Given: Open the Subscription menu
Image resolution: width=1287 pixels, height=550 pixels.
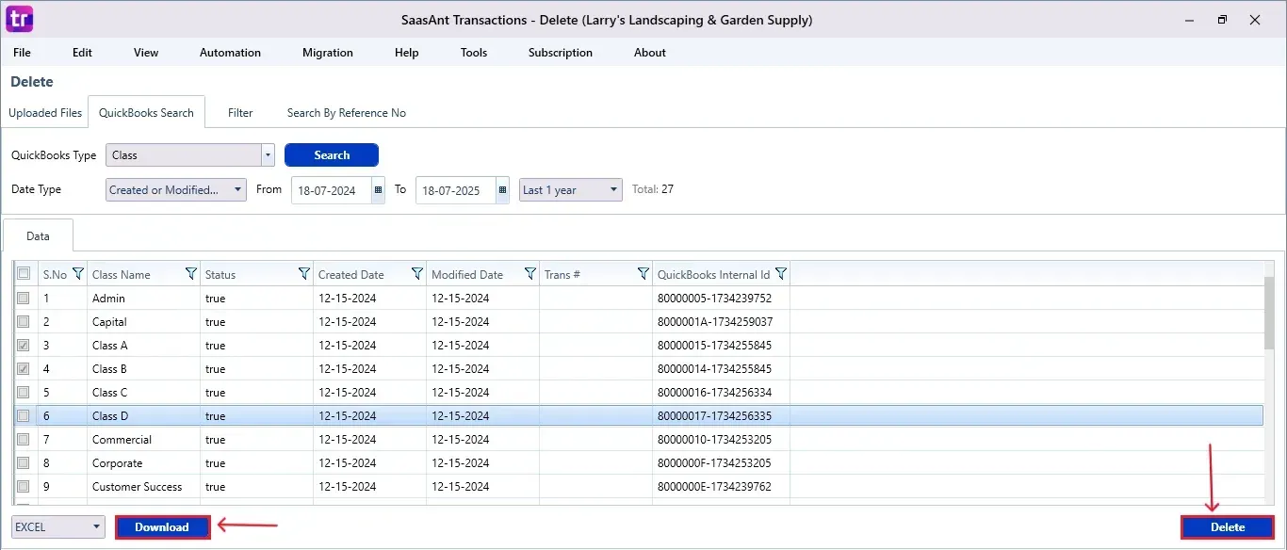Looking at the screenshot, I should point(561,53).
